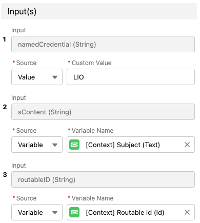Screen dimensions: 200x223
Task: Click the routableID (String) input box
Action: click(x=103, y=179)
